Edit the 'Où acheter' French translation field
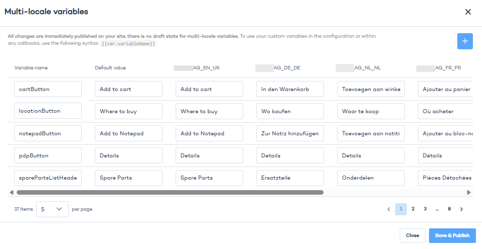 (x=445, y=111)
